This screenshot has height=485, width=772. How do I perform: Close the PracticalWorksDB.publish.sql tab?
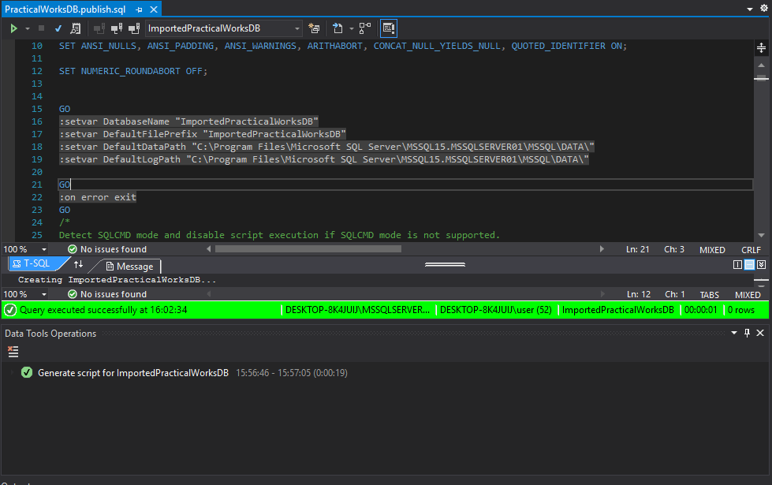pyautogui.click(x=154, y=9)
